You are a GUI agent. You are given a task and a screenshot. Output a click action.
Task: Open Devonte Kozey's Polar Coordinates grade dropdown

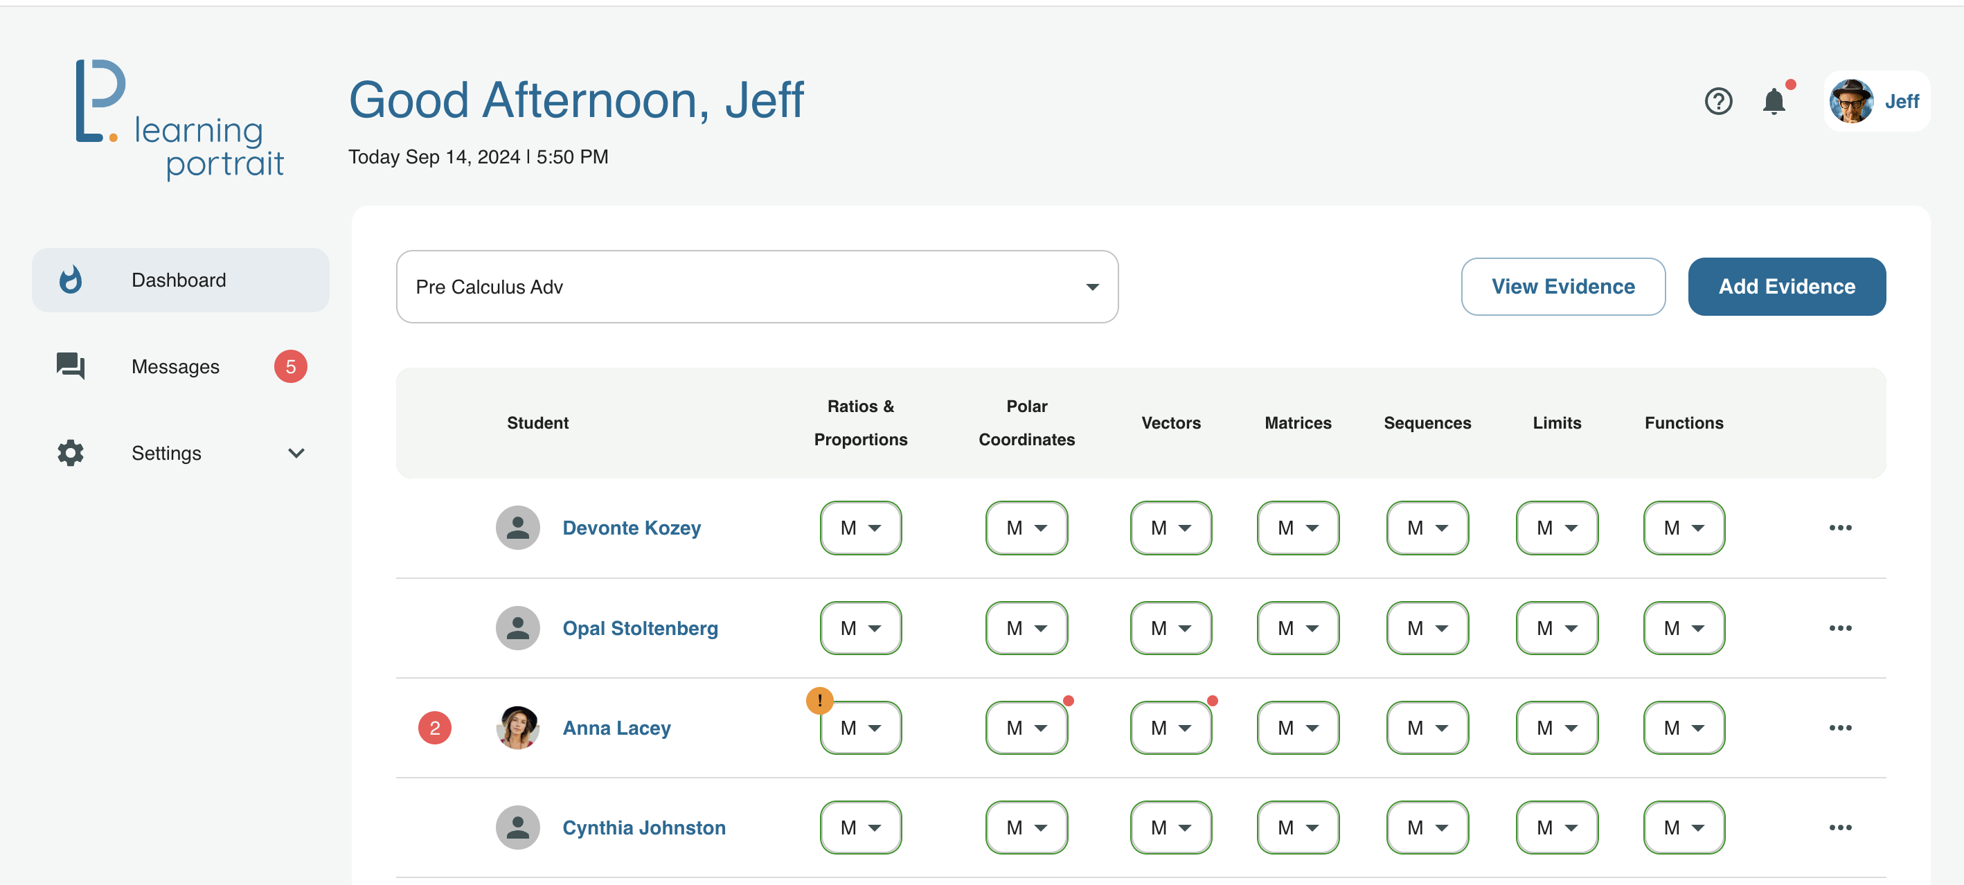click(1026, 528)
